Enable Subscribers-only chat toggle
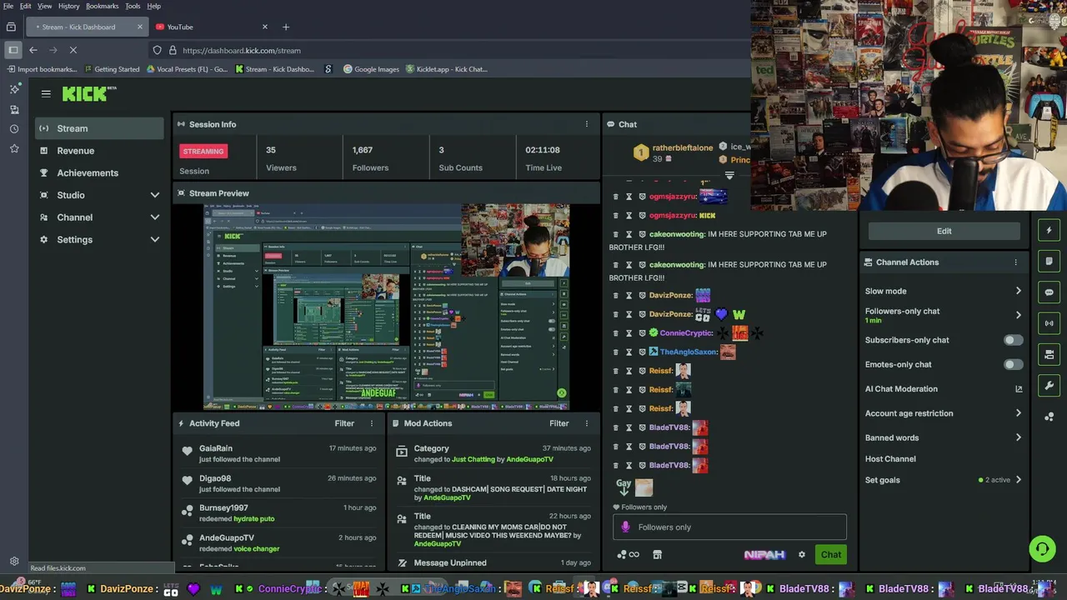1067x600 pixels. click(1013, 340)
